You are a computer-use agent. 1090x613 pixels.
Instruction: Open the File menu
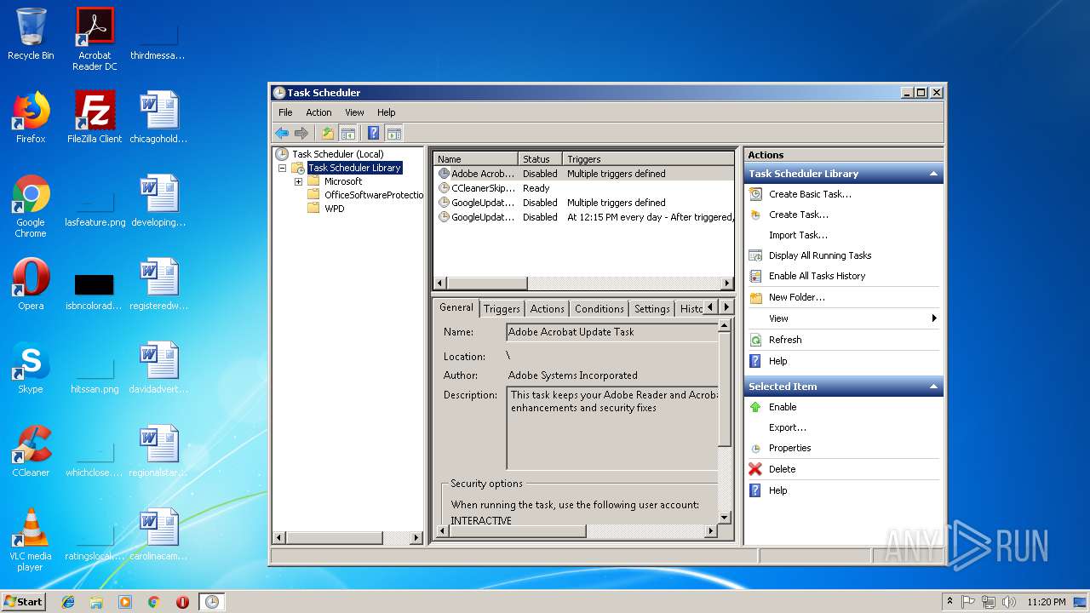tap(285, 112)
